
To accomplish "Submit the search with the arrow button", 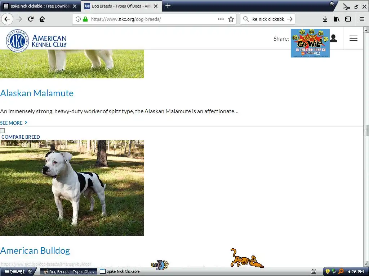I will [x=290, y=19].
